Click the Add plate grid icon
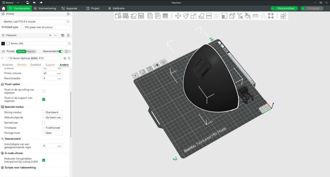330x177 pixels. pyautogui.click(x=126, y=16)
